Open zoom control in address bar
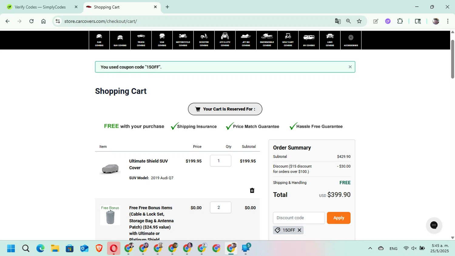The height and width of the screenshot is (256, 455). pos(349,21)
